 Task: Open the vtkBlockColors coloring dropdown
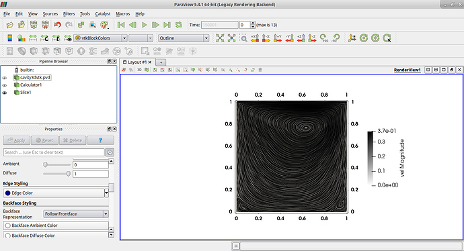click(x=101, y=38)
